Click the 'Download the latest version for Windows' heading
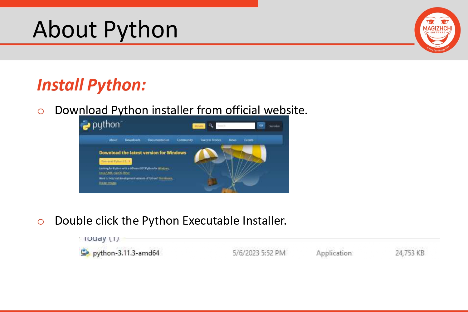 coord(143,153)
